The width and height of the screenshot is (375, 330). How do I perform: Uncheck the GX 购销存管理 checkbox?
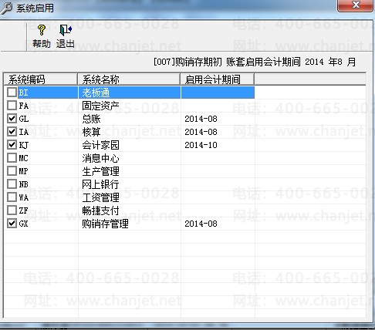12,224
